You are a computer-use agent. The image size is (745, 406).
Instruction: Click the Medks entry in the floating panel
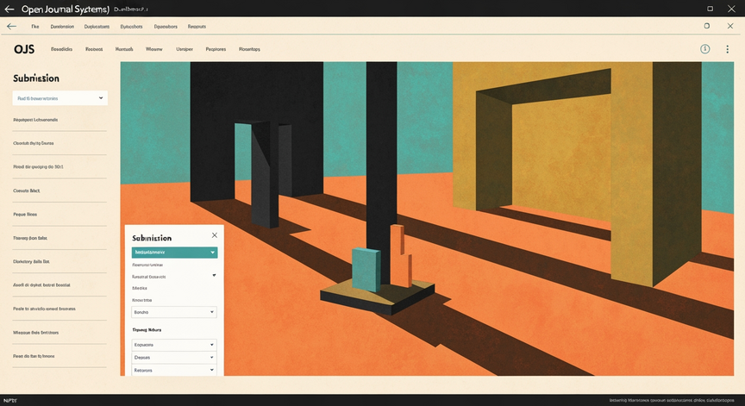pyautogui.click(x=139, y=288)
